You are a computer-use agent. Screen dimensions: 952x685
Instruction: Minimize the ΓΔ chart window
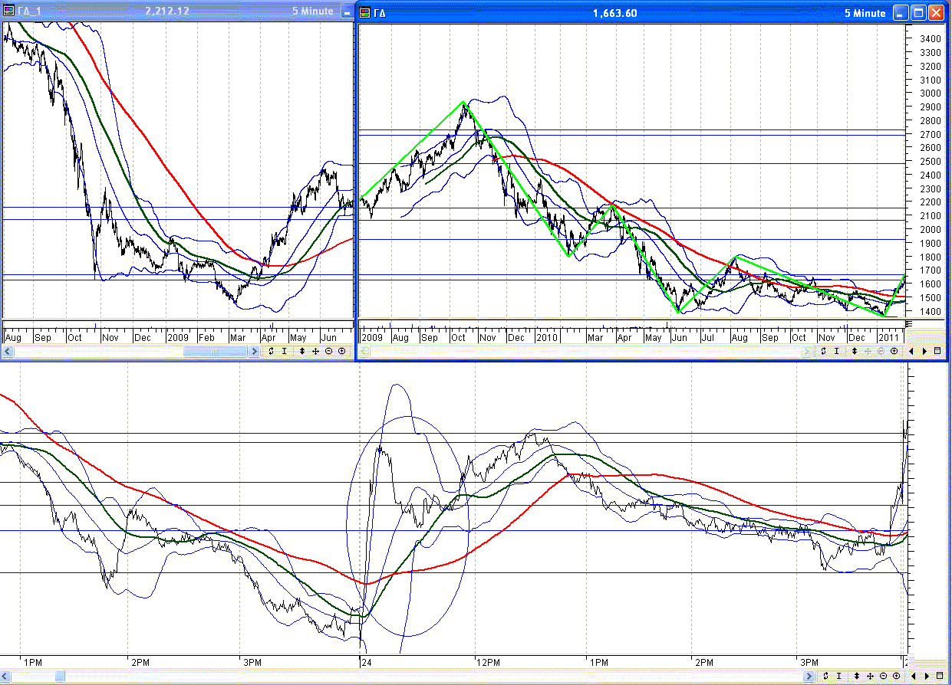(x=901, y=12)
